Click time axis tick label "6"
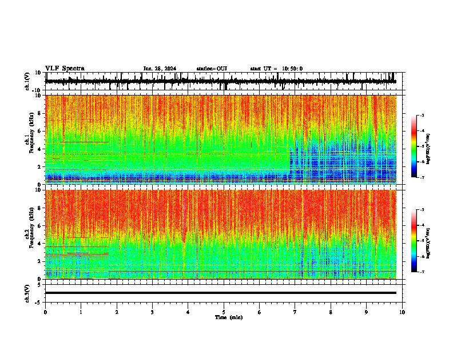This screenshot has height=350, width=453. click(260, 312)
